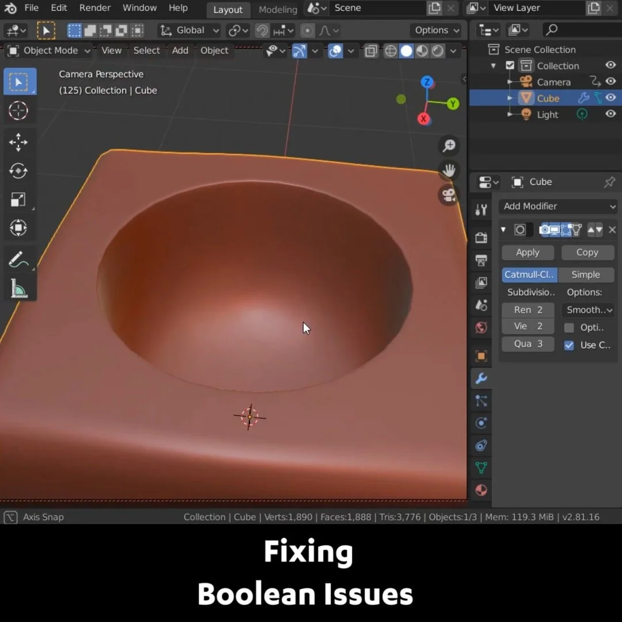Open the Modeling workspace tab
This screenshot has width=622, height=622.
277,9
